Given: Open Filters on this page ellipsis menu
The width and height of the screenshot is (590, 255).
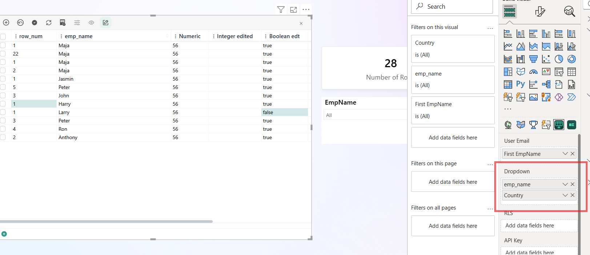Looking at the screenshot, I should point(490,165).
